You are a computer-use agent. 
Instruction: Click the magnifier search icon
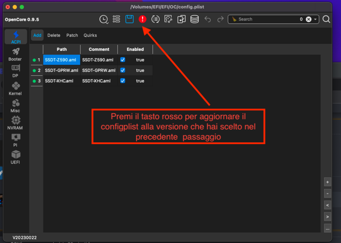coord(326,19)
